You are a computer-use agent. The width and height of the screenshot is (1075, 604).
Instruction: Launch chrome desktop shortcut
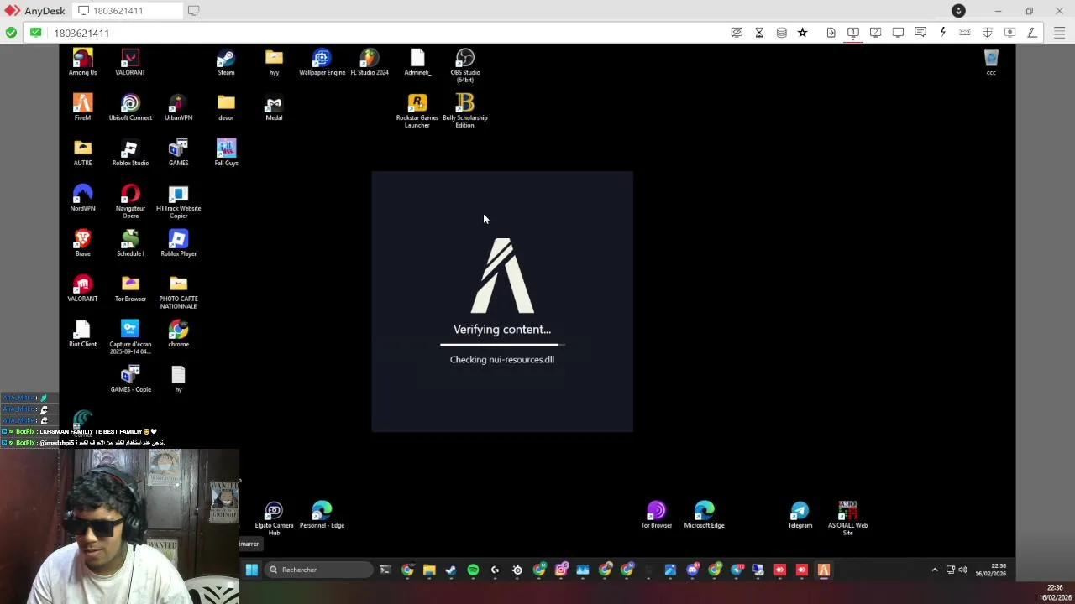(x=178, y=335)
